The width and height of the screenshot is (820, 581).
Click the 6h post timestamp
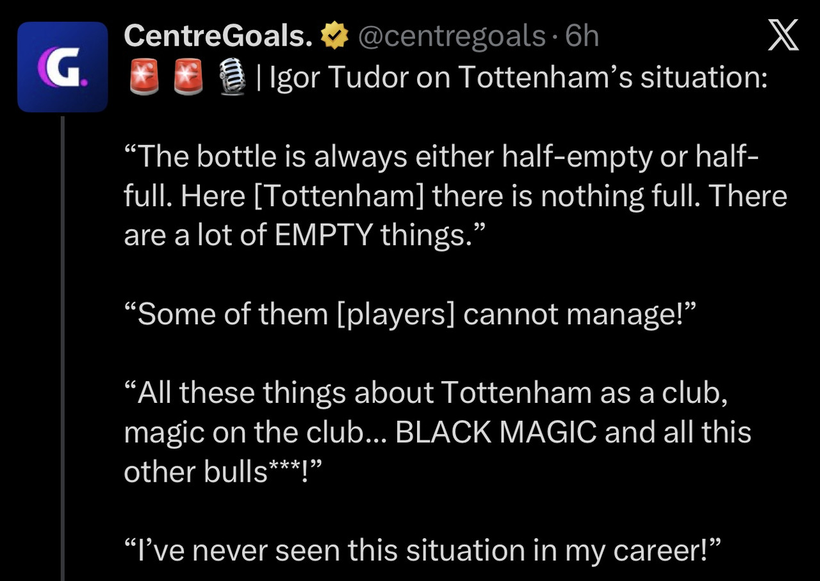582,37
